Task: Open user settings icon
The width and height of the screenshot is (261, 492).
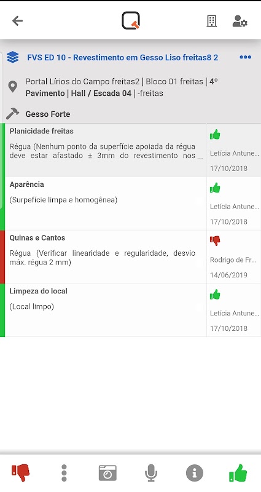Action: [240, 21]
